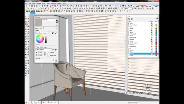
Task: Sort layers by Visible column header
Action: tap(151, 21)
